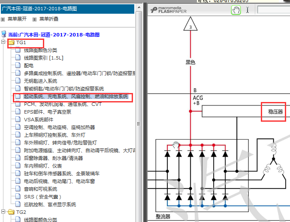Viewport: 290px width, 222px height.
Task: Click the left panel scroll up arrow
Action: pos(139,7)
